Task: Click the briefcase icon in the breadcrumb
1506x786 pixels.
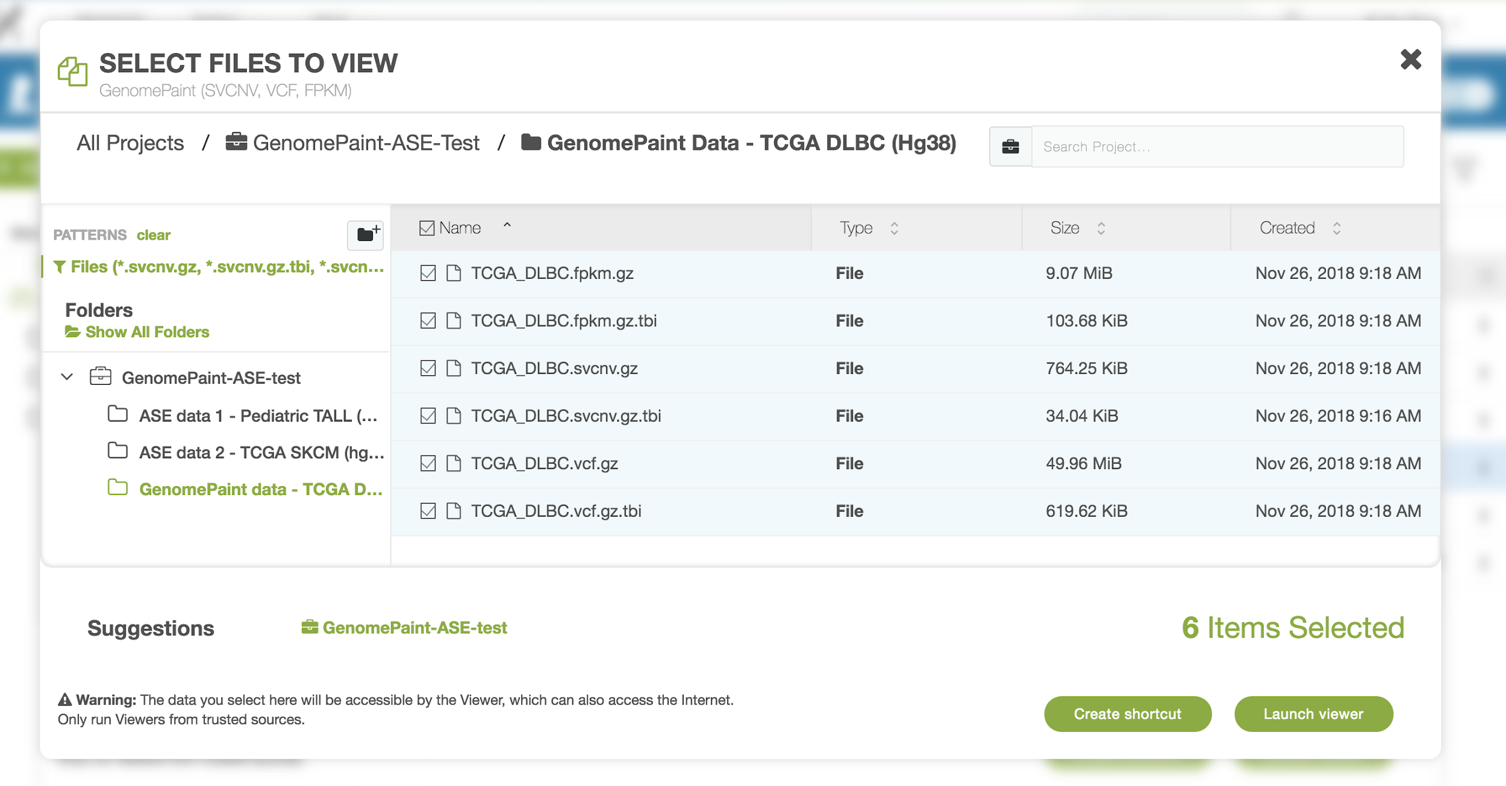Action: (x=236, y=142)
